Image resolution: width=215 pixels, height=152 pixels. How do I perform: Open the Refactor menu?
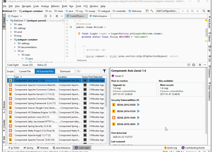pos(55,6)
